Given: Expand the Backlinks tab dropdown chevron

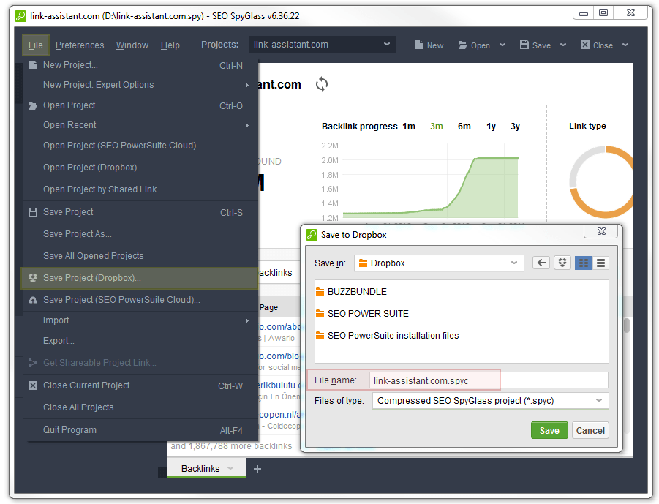Looking at the screenshot, I should point(230,468).
